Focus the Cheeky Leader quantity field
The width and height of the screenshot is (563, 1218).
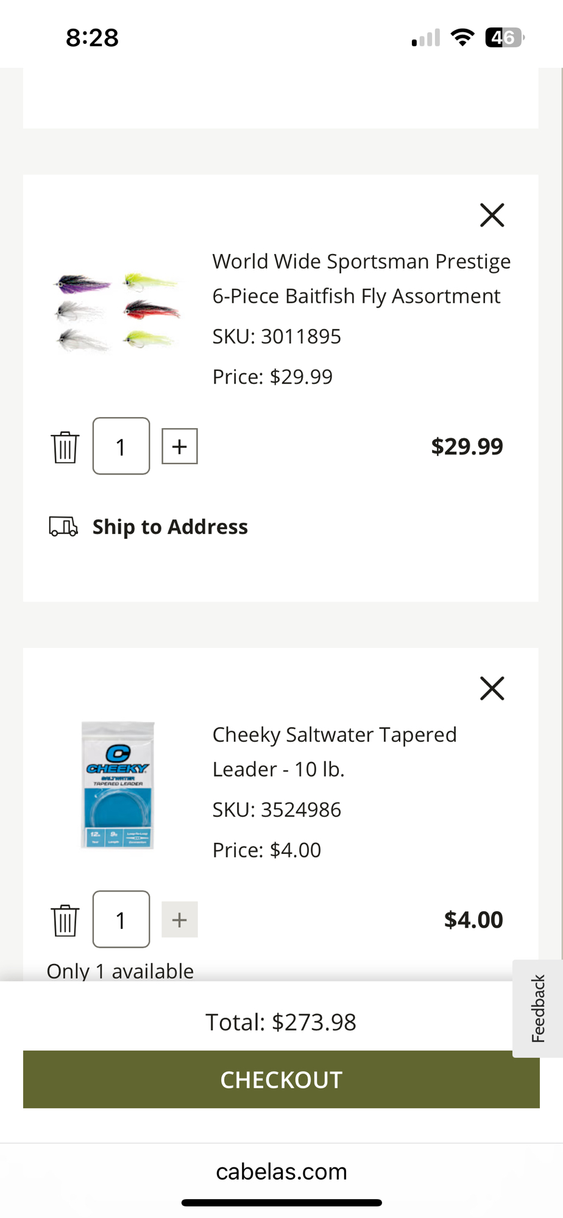(x=121, y=920)
